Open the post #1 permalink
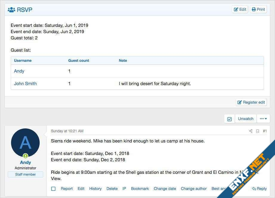Screen dimensions: 275x198 [x=265, y=131]
